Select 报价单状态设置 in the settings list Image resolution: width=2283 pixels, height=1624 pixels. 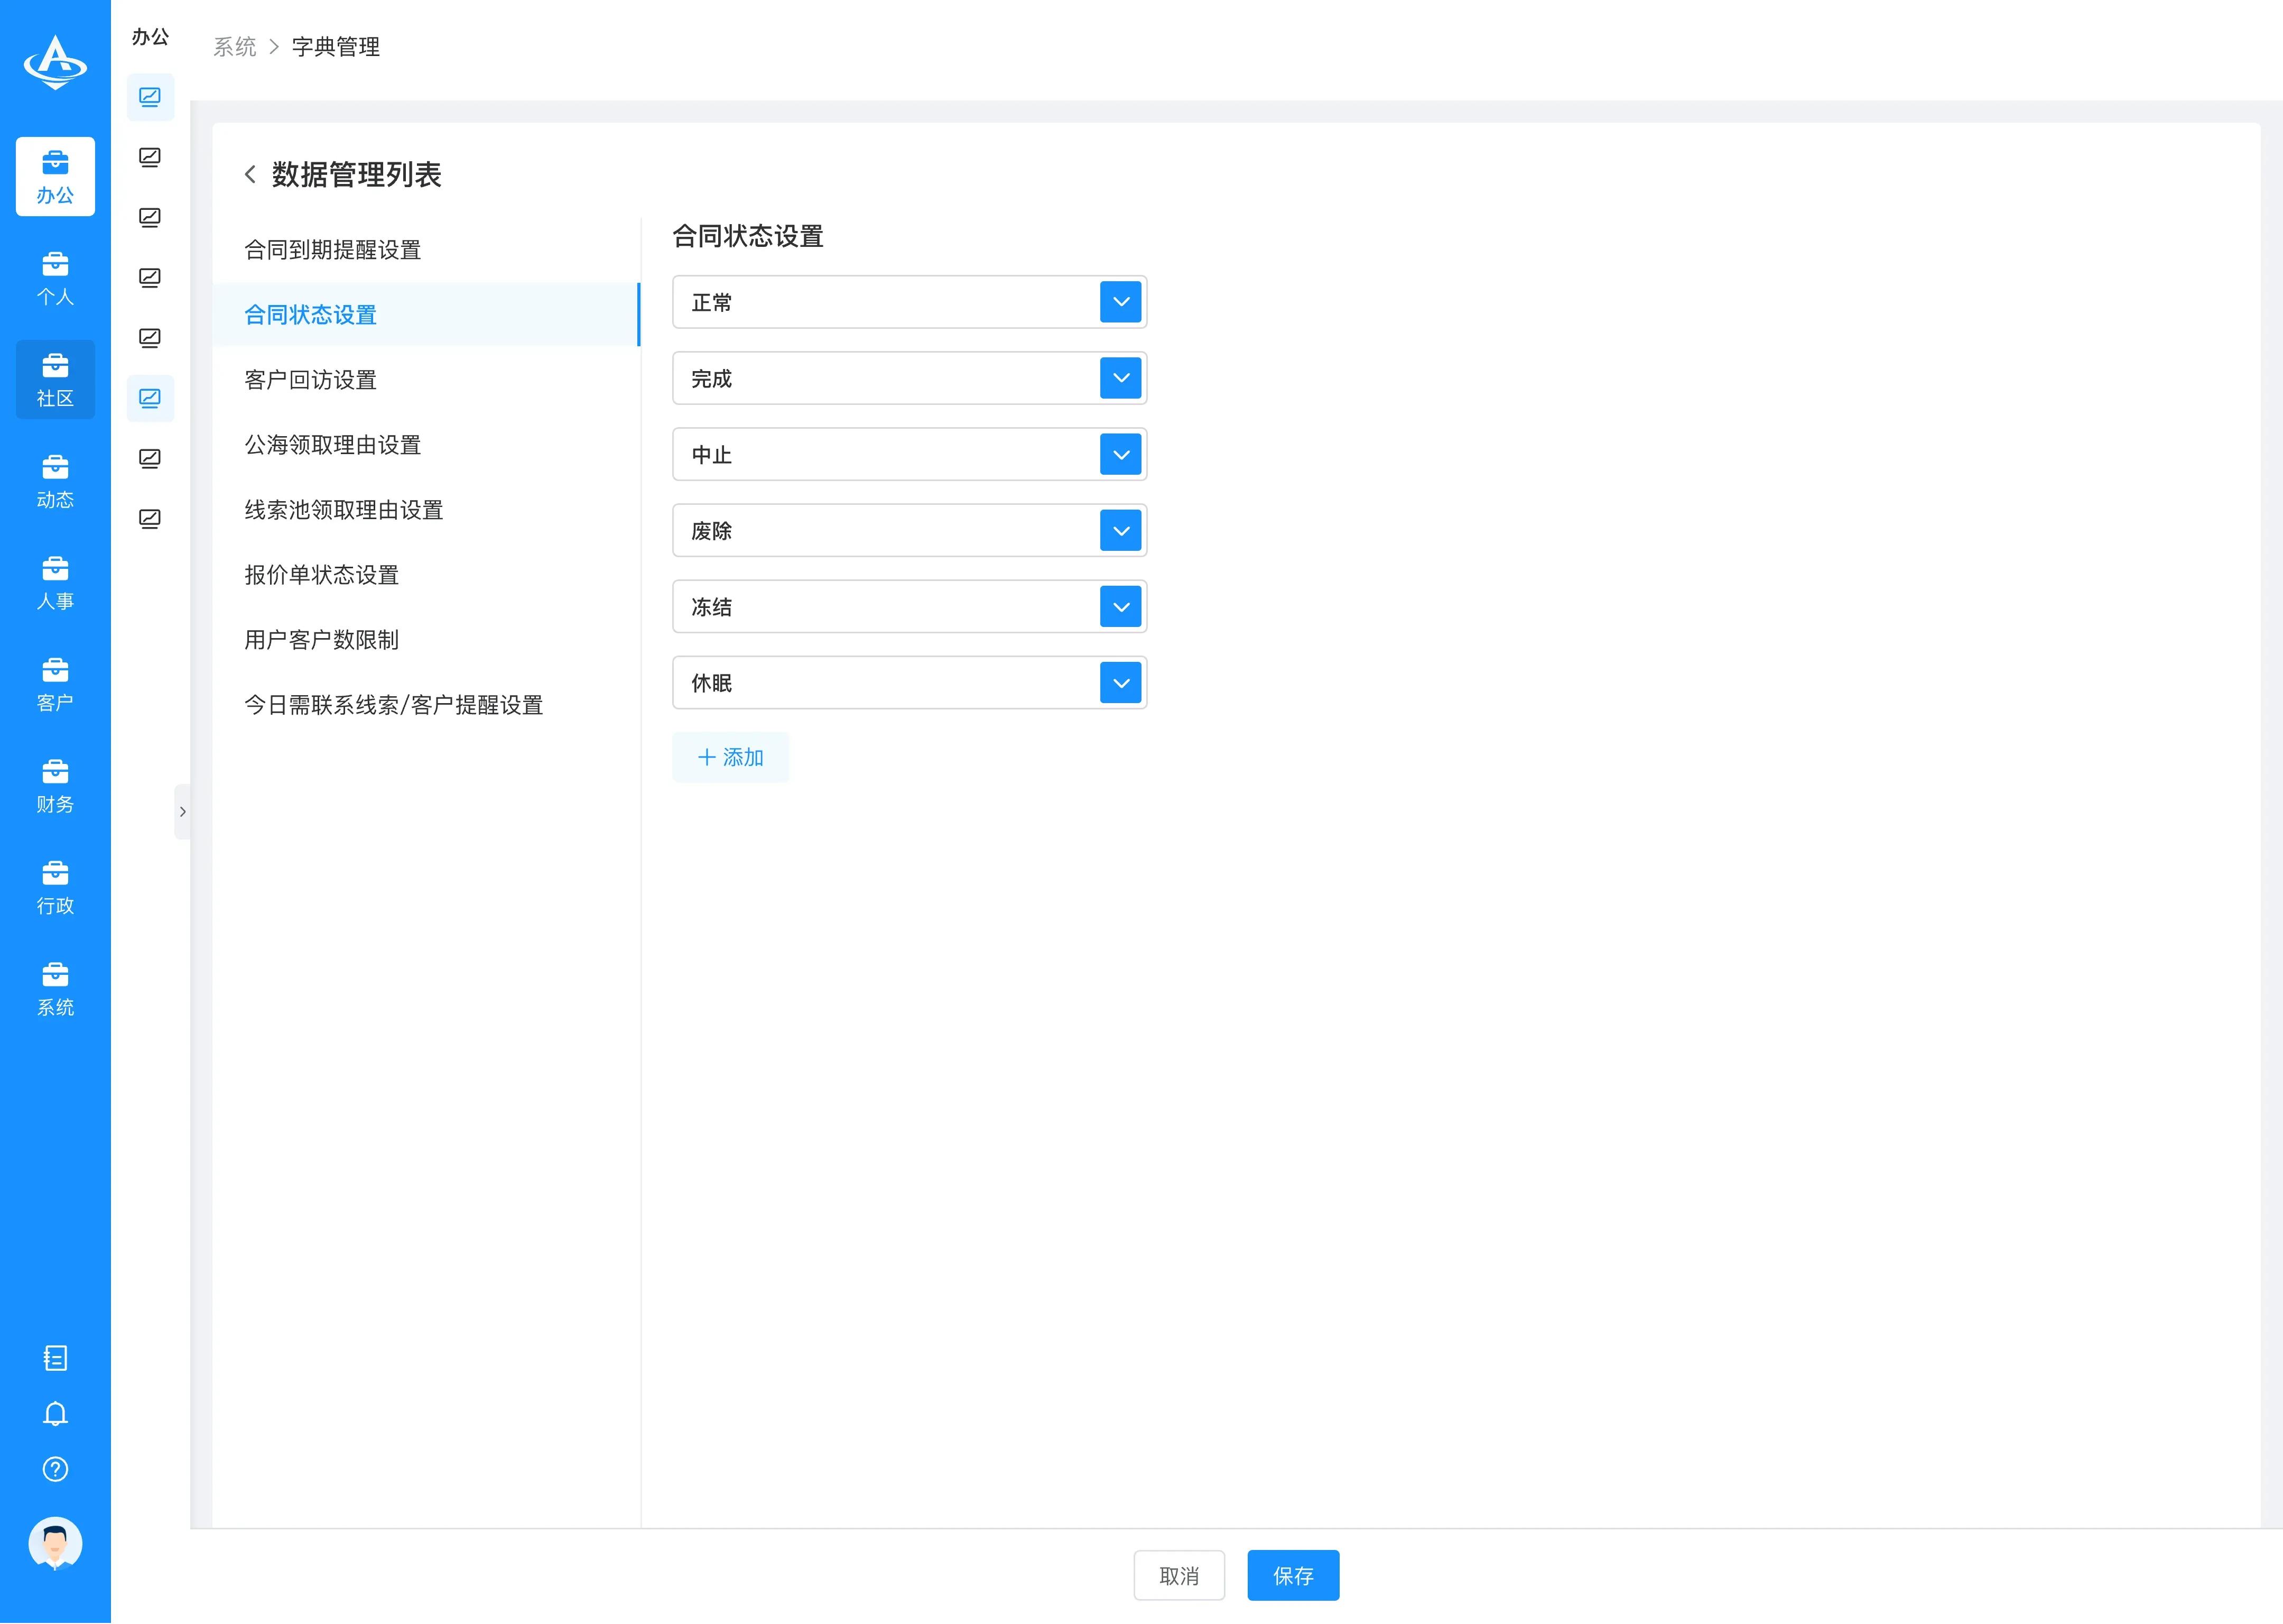point(322,575)
